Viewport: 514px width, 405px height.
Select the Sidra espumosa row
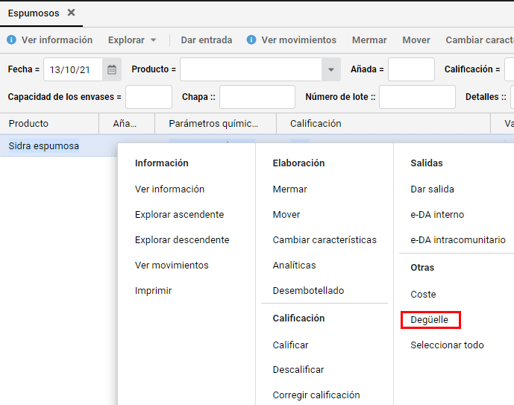tap(43, 145)
